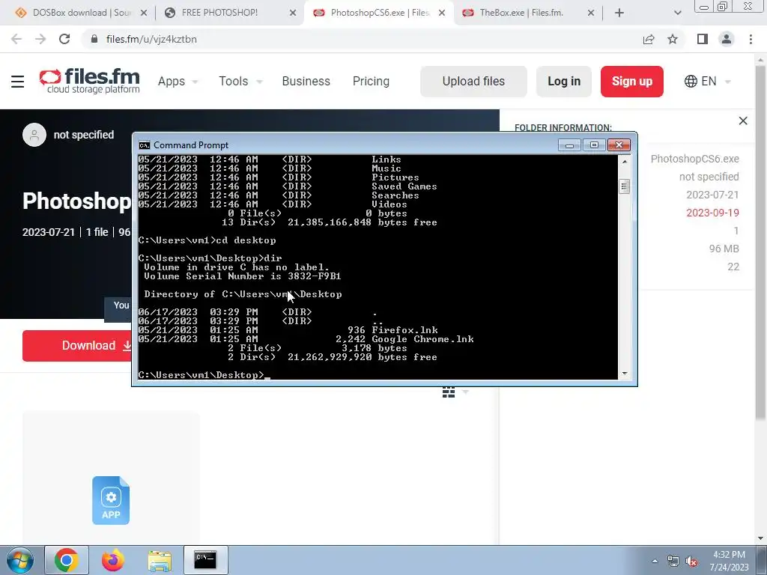The image size is (767, 575).
Task: Expand the Tools dropdown menu
Action: point(240,81)
